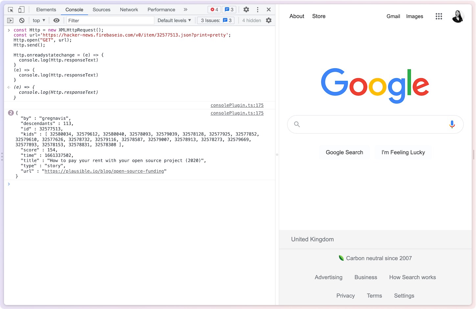Open the Images link
Viewport: 476px width, 309px height.
pos(415,16)
